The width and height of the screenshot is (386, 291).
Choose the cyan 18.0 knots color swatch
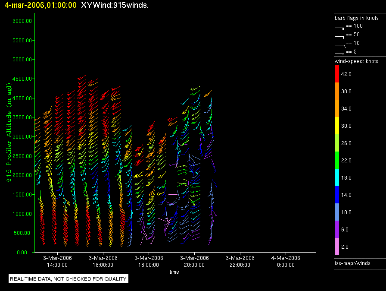337,177
